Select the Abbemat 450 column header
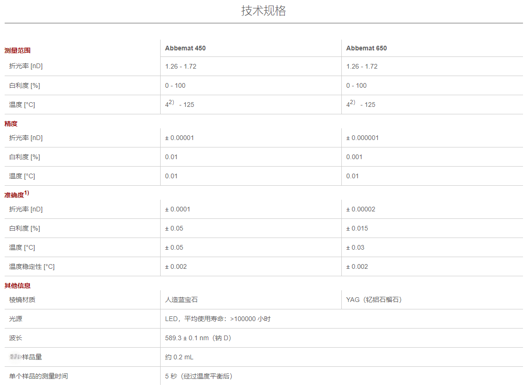Viewport: 530px width, 385px height. 185,48
